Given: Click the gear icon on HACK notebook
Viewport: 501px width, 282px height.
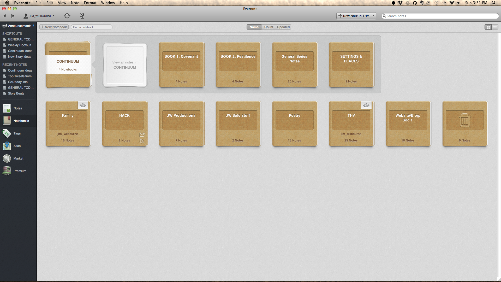Looking at the screenshot, I should (142, 141).
